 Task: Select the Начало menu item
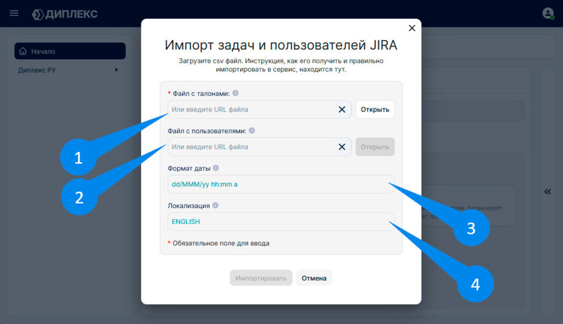70,51
